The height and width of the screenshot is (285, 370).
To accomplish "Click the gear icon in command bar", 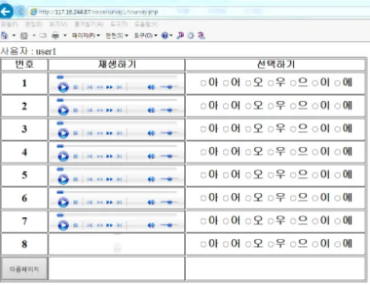I will [x=191, y=36].
